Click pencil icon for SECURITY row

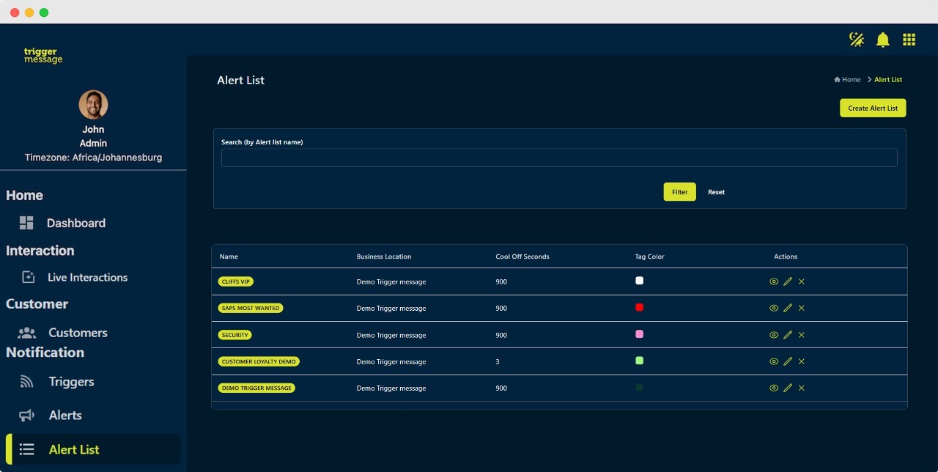788,335
